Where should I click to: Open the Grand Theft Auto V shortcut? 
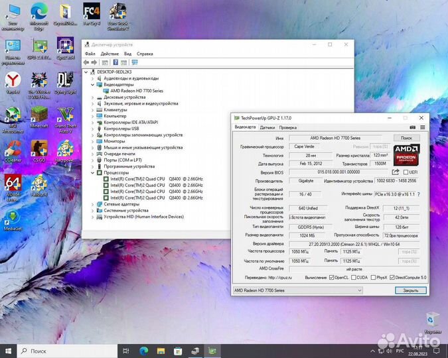[65, 120]
